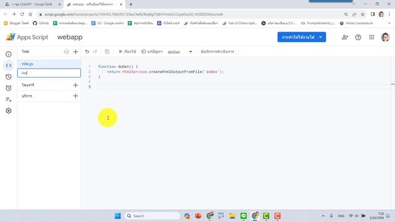395x222 pixels.
Task: Add a service with plus icon
Action: tap(75, 96)
